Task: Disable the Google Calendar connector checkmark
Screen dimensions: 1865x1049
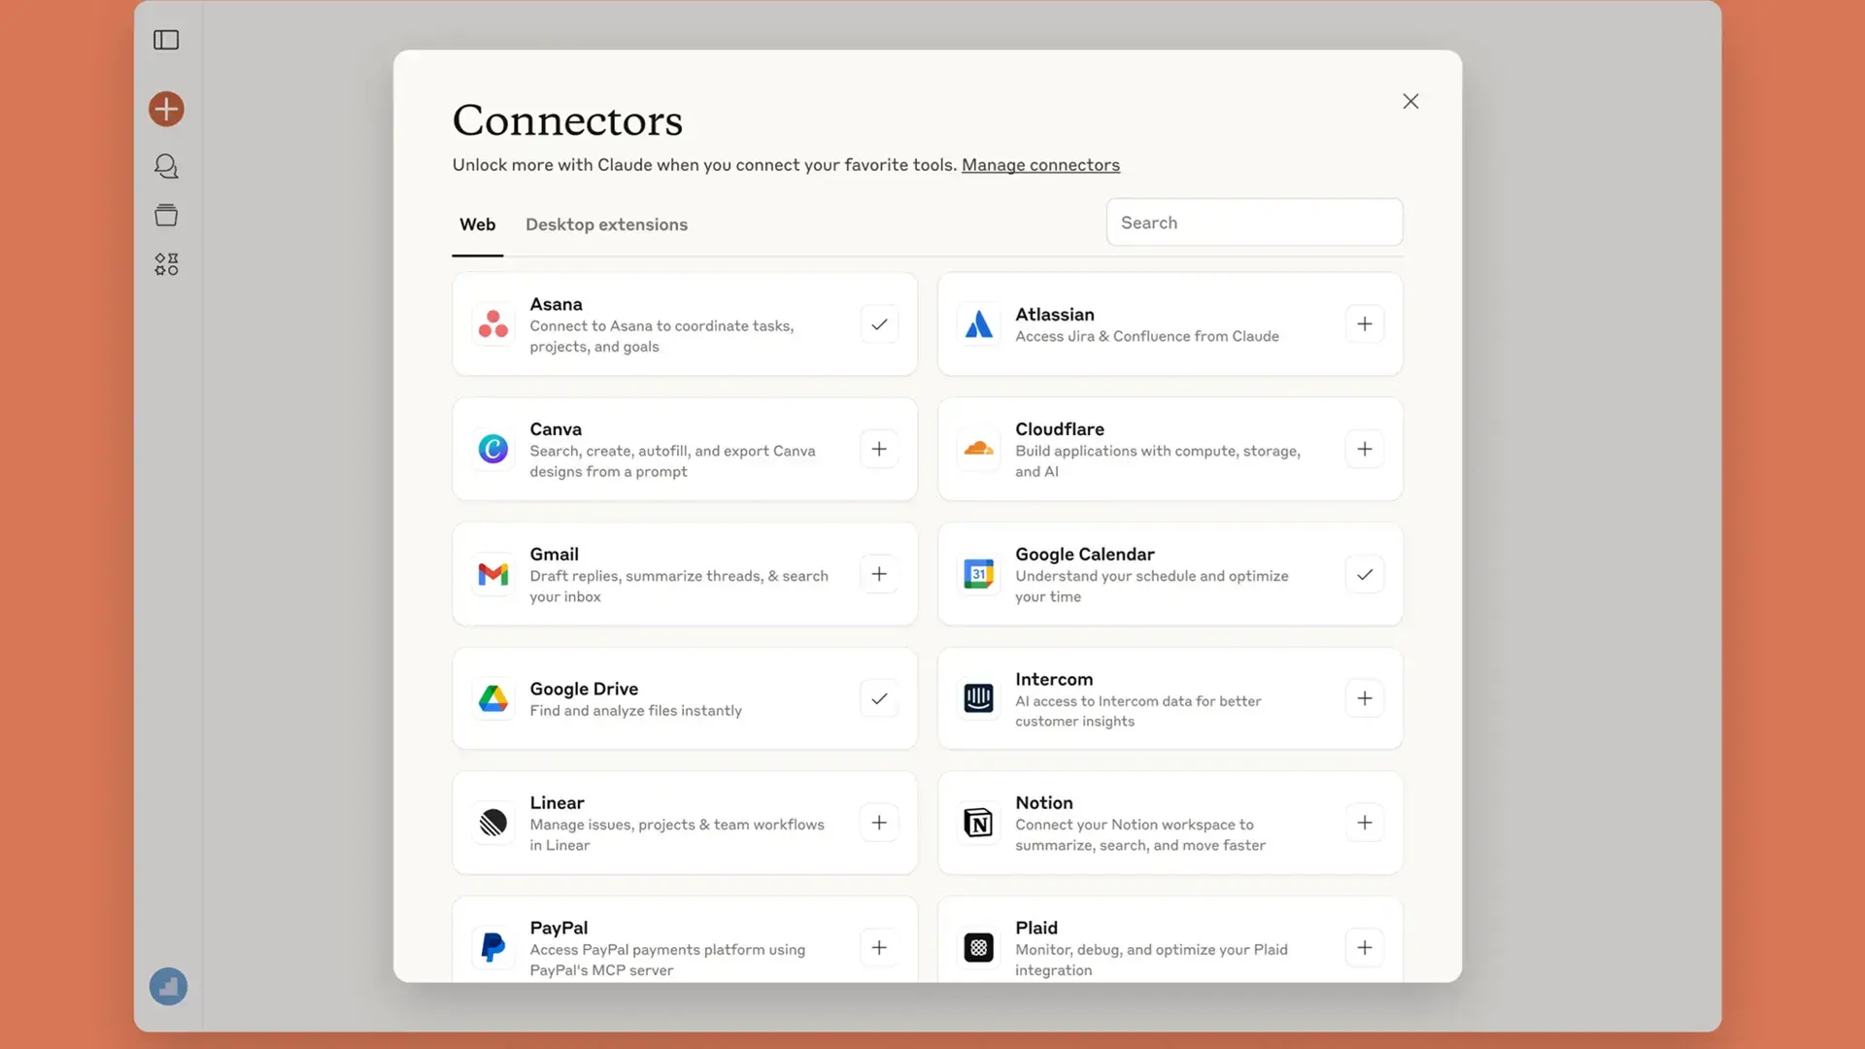Action: click(x=1365, y=574)
